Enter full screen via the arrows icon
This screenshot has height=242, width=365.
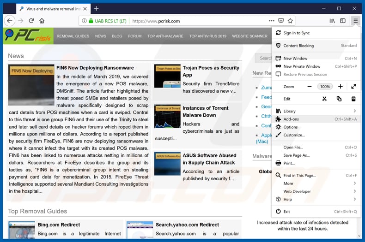point(353,86)
